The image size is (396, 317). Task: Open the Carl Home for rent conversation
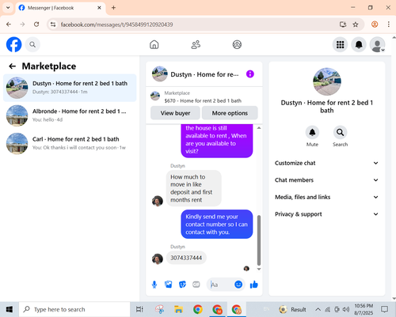[70, 143]
